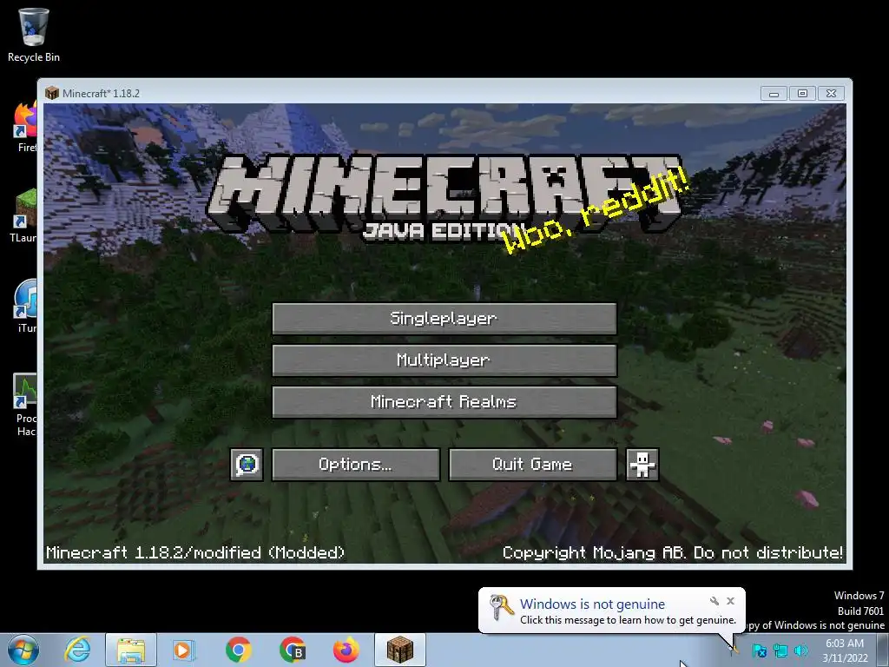Click 'Minecraft 1.18.2/modified (Modded)' version text
The image size is (889, 667).
pyautogui.click(x=195, y=553)
